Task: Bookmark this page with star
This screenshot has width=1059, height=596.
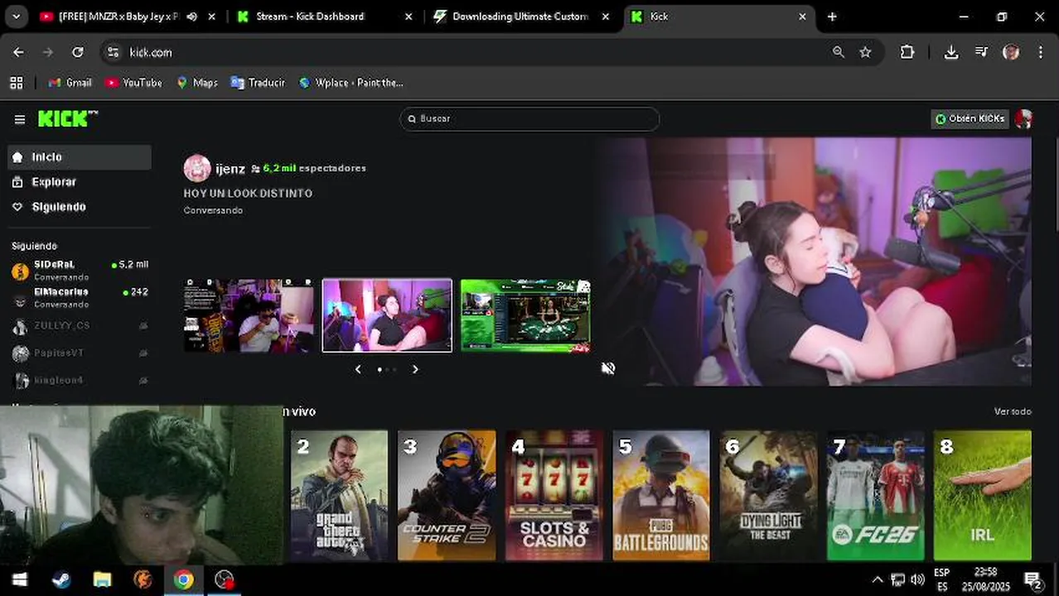Action: [866, 52]
